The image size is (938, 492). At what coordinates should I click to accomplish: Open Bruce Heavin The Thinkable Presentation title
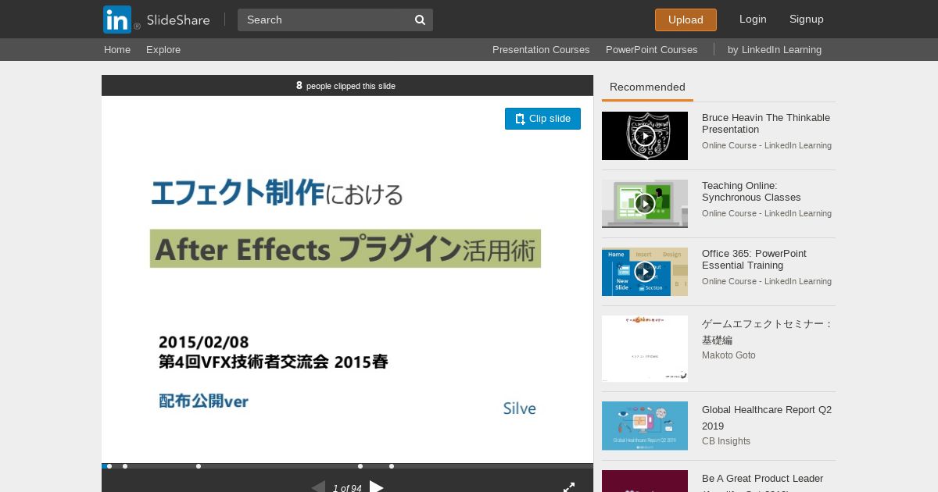coord(766,123)
